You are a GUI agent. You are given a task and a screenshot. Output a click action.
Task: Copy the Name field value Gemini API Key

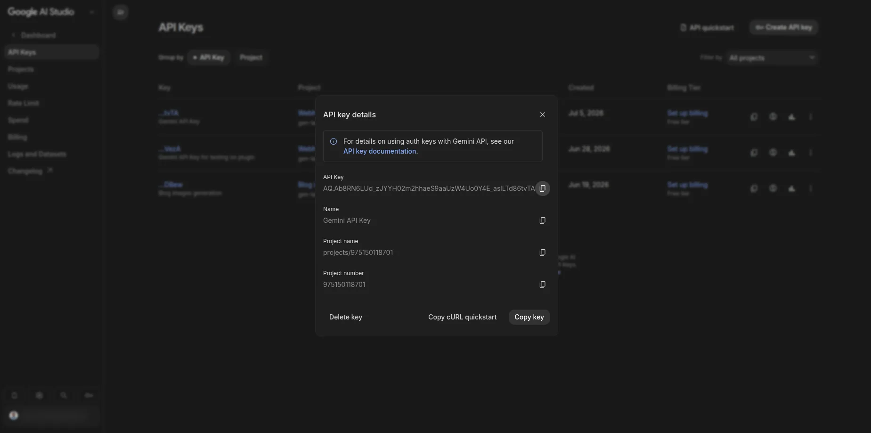[542, 221]
